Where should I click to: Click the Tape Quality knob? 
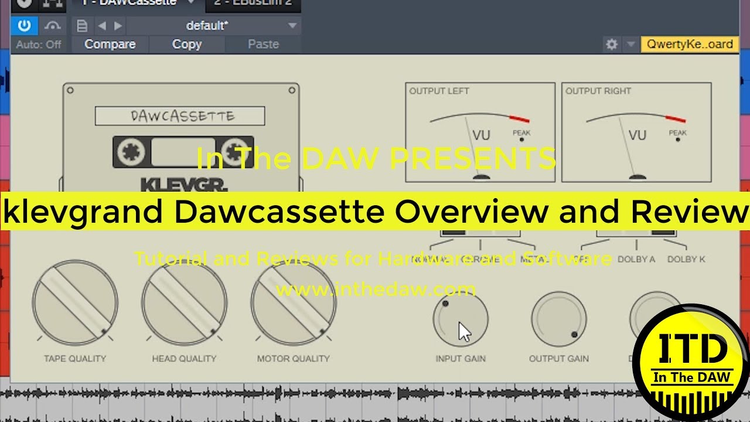(x=75, y=302)
